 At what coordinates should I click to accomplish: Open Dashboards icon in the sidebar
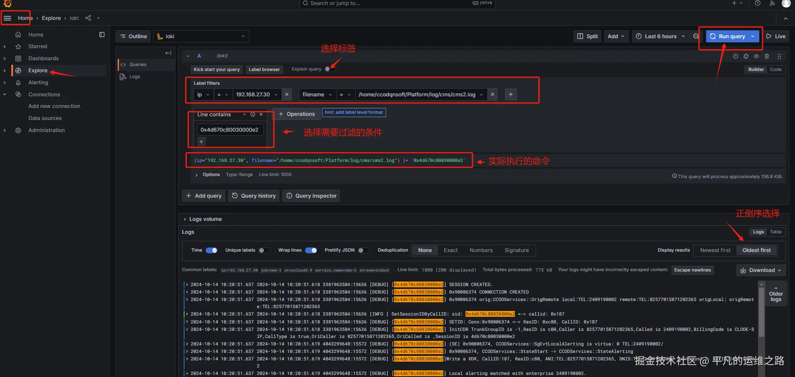[18, 59]
